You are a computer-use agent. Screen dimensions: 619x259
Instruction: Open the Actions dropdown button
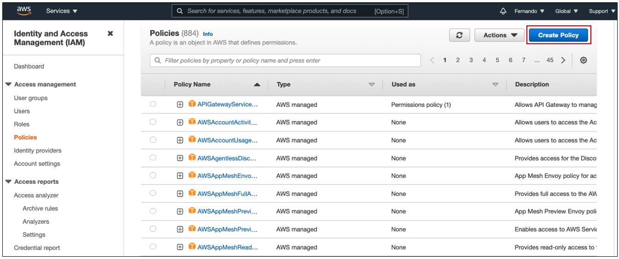tap(500, 35)
